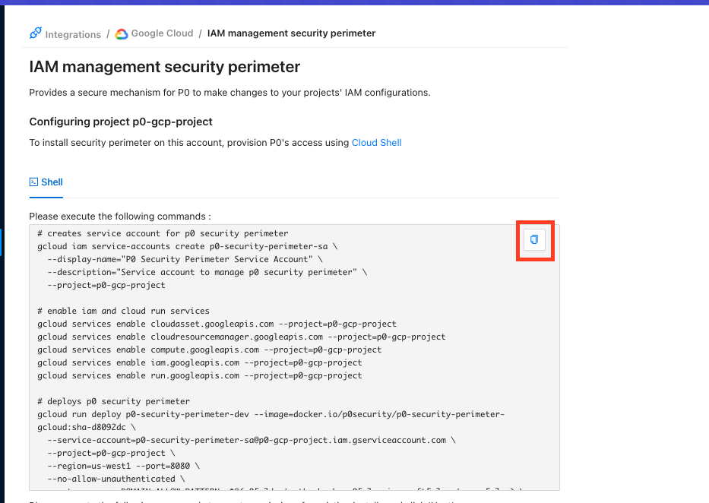Viewport: 709px width, 503px height.
Task: Open the Cloud Shell link
Action: [x=376, y=142]
